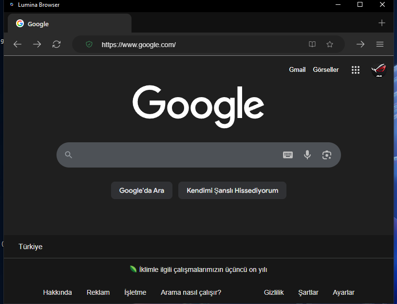This screenshot has width=397, height=304.
Task: Click the search magnifier icon
Action: [x=69, y=155]
